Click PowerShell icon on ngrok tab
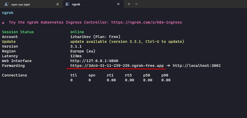247x118 pixels. click(x=67, y=4)
